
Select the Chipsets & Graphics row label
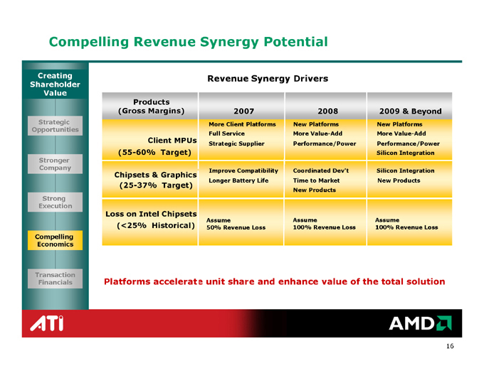(x=151, y=179)
